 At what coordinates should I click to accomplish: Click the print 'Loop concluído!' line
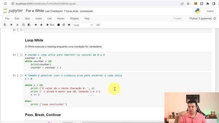49,104
